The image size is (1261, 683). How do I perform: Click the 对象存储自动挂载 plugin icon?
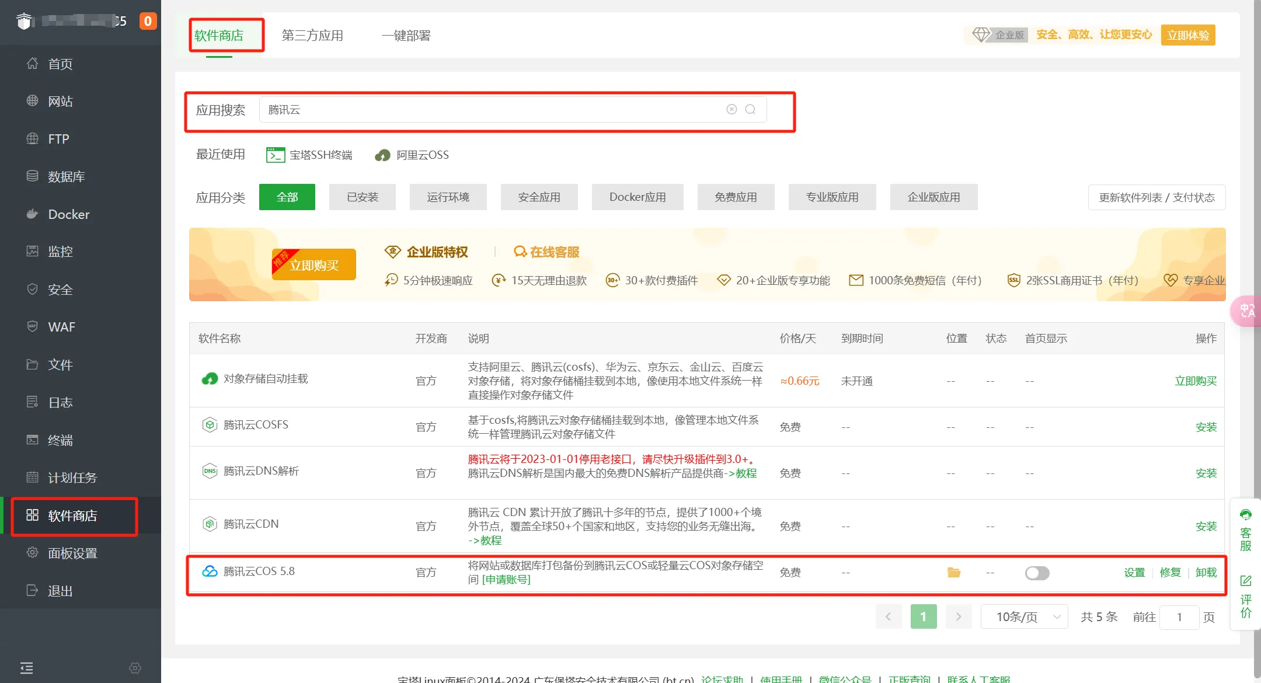point(210,379)
